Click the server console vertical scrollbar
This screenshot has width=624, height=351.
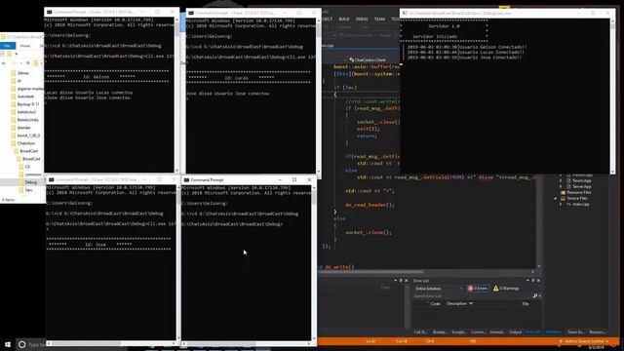(612, 96)
